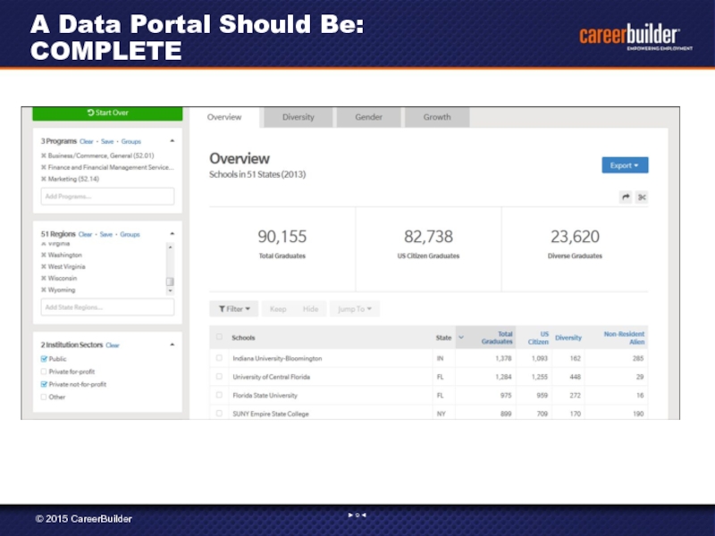Select Indiana University-Bloomington row checkbox

tap(219, 358)
